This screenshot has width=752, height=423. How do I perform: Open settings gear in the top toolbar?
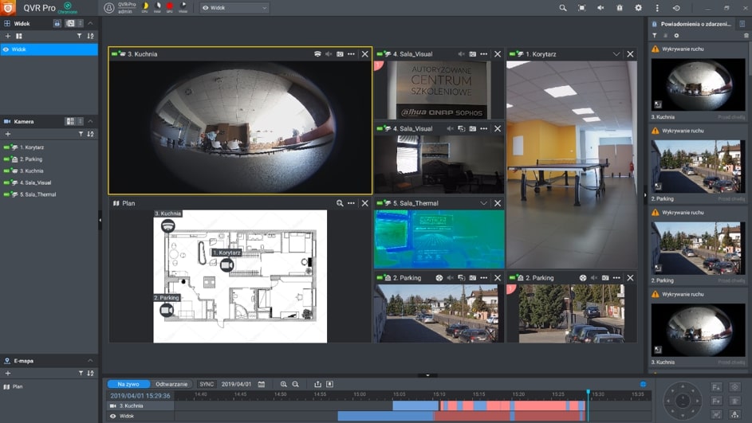638,8
